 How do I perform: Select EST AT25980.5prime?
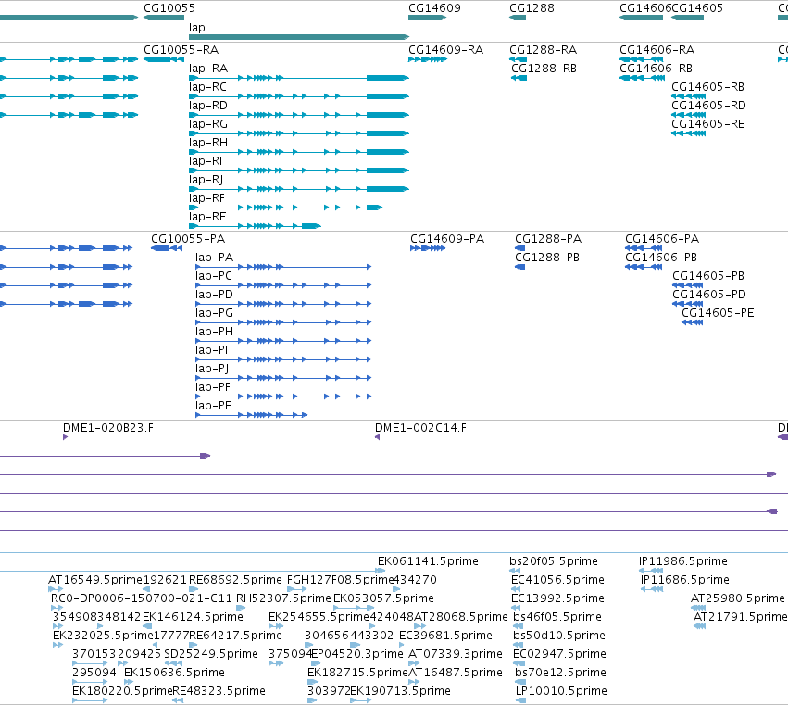(737, 598)
